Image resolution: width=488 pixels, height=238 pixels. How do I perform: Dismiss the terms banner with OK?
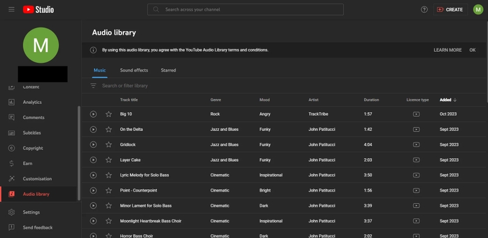472,50
